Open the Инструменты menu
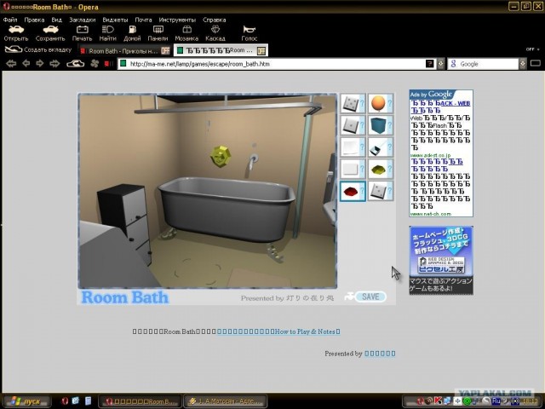Viewport: 545px width, 409px height. coord(177,20)
